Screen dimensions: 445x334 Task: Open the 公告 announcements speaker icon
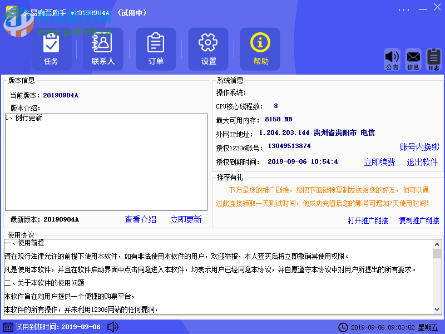[x=393, y=58]
